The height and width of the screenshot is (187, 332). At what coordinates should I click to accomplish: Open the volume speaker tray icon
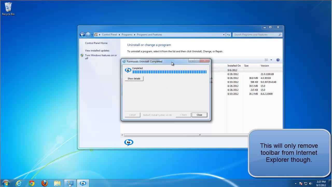(x=311, y=183)
